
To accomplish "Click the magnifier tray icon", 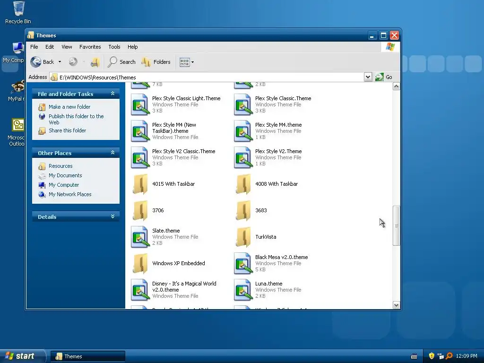I will 449,356.
